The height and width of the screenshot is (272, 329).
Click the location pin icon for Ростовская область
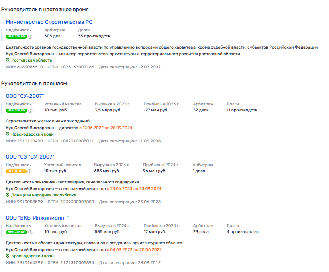[x=8, y=60]
